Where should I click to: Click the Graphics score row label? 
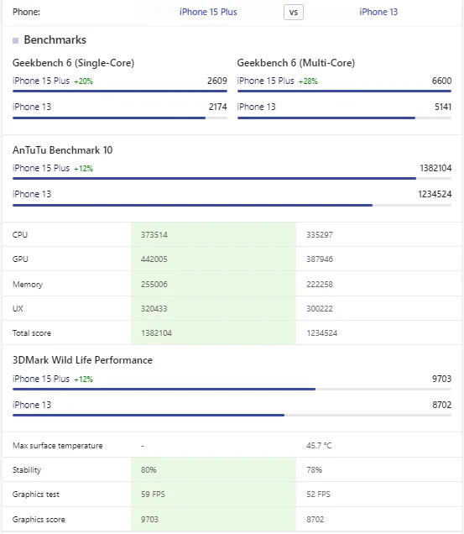39,520
